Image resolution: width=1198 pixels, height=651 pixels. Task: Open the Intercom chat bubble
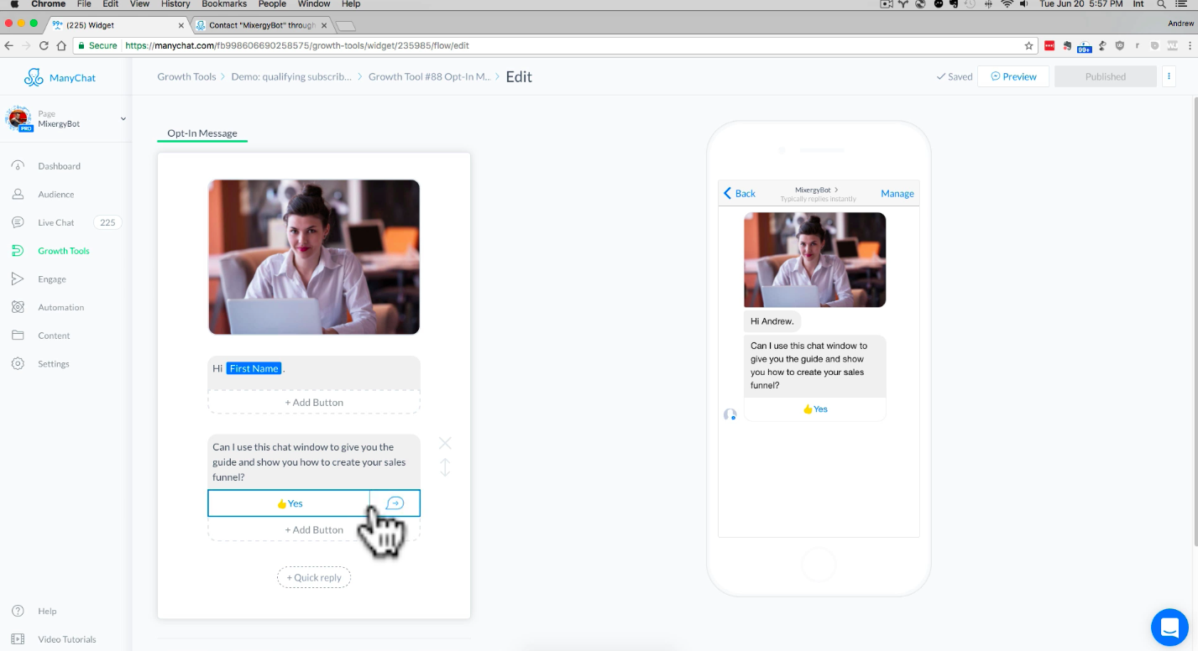1169,627
